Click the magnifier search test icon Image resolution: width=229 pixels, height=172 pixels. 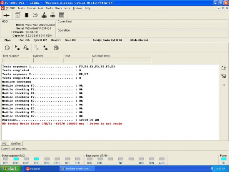[x=26, y=47]
